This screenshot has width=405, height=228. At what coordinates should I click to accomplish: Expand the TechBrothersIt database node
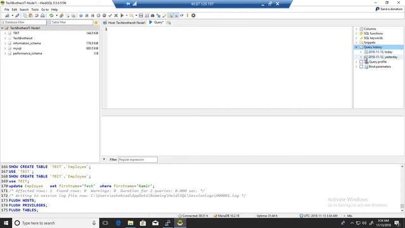point(5,38)
